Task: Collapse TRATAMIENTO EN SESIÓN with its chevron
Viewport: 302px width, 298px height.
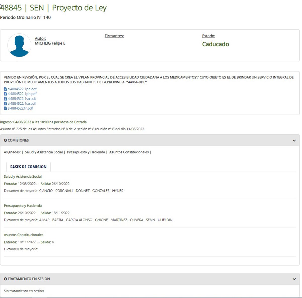Action: 294,279
